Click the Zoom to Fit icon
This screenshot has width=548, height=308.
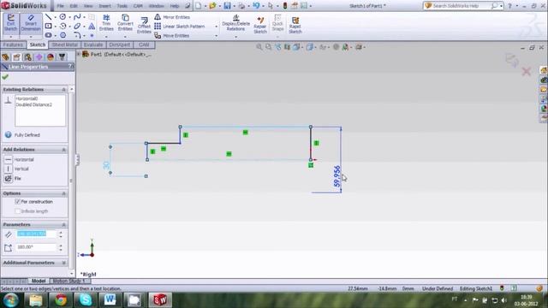pos(259,47)
